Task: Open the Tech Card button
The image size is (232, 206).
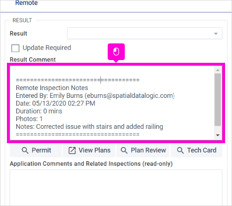Action: pos(196,150)
